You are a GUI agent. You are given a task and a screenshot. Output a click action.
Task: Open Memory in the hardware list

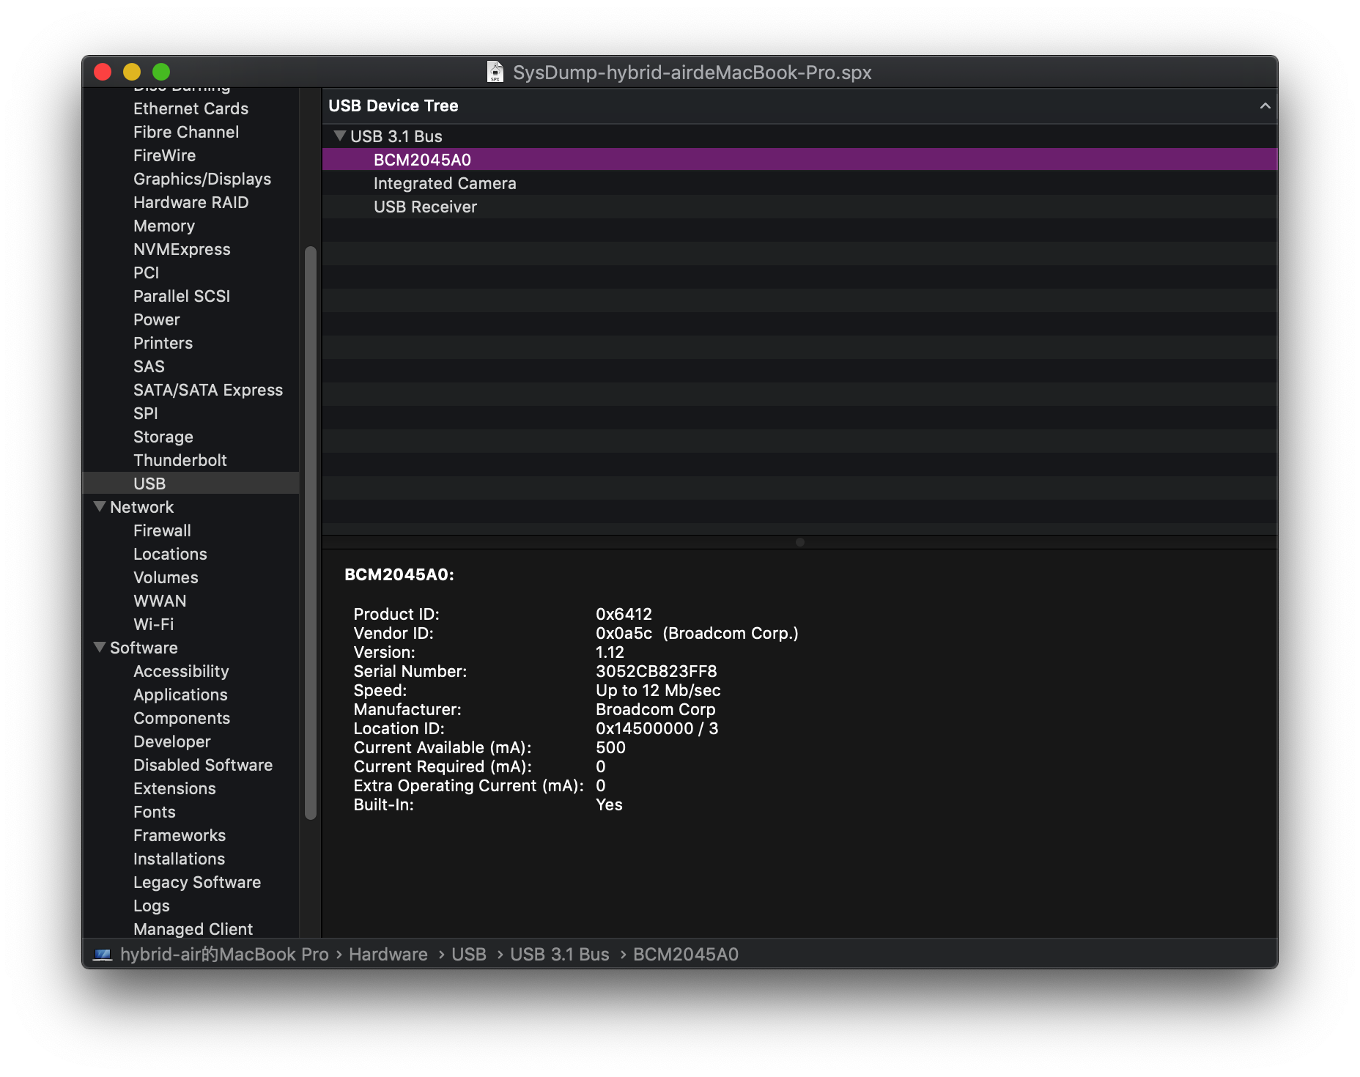click(x=164, y=226)
